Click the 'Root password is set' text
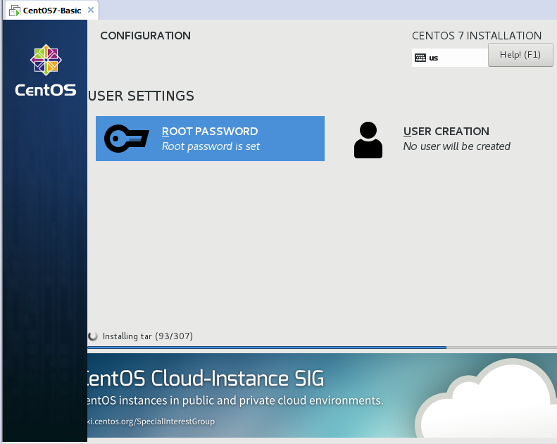The height and width of the screenshot is (444, 557). point(211,146)
